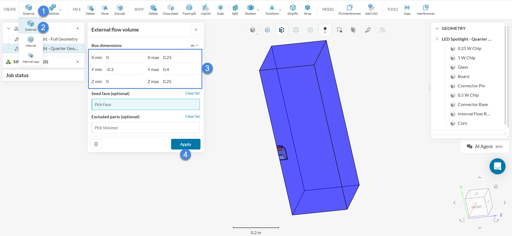Click the Y max input field
The width and height of the screenshot is (512, 236).
tap(180, 70)
